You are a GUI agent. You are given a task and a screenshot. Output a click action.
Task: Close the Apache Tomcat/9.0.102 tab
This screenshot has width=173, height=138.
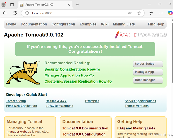click(x=69, y=5)
